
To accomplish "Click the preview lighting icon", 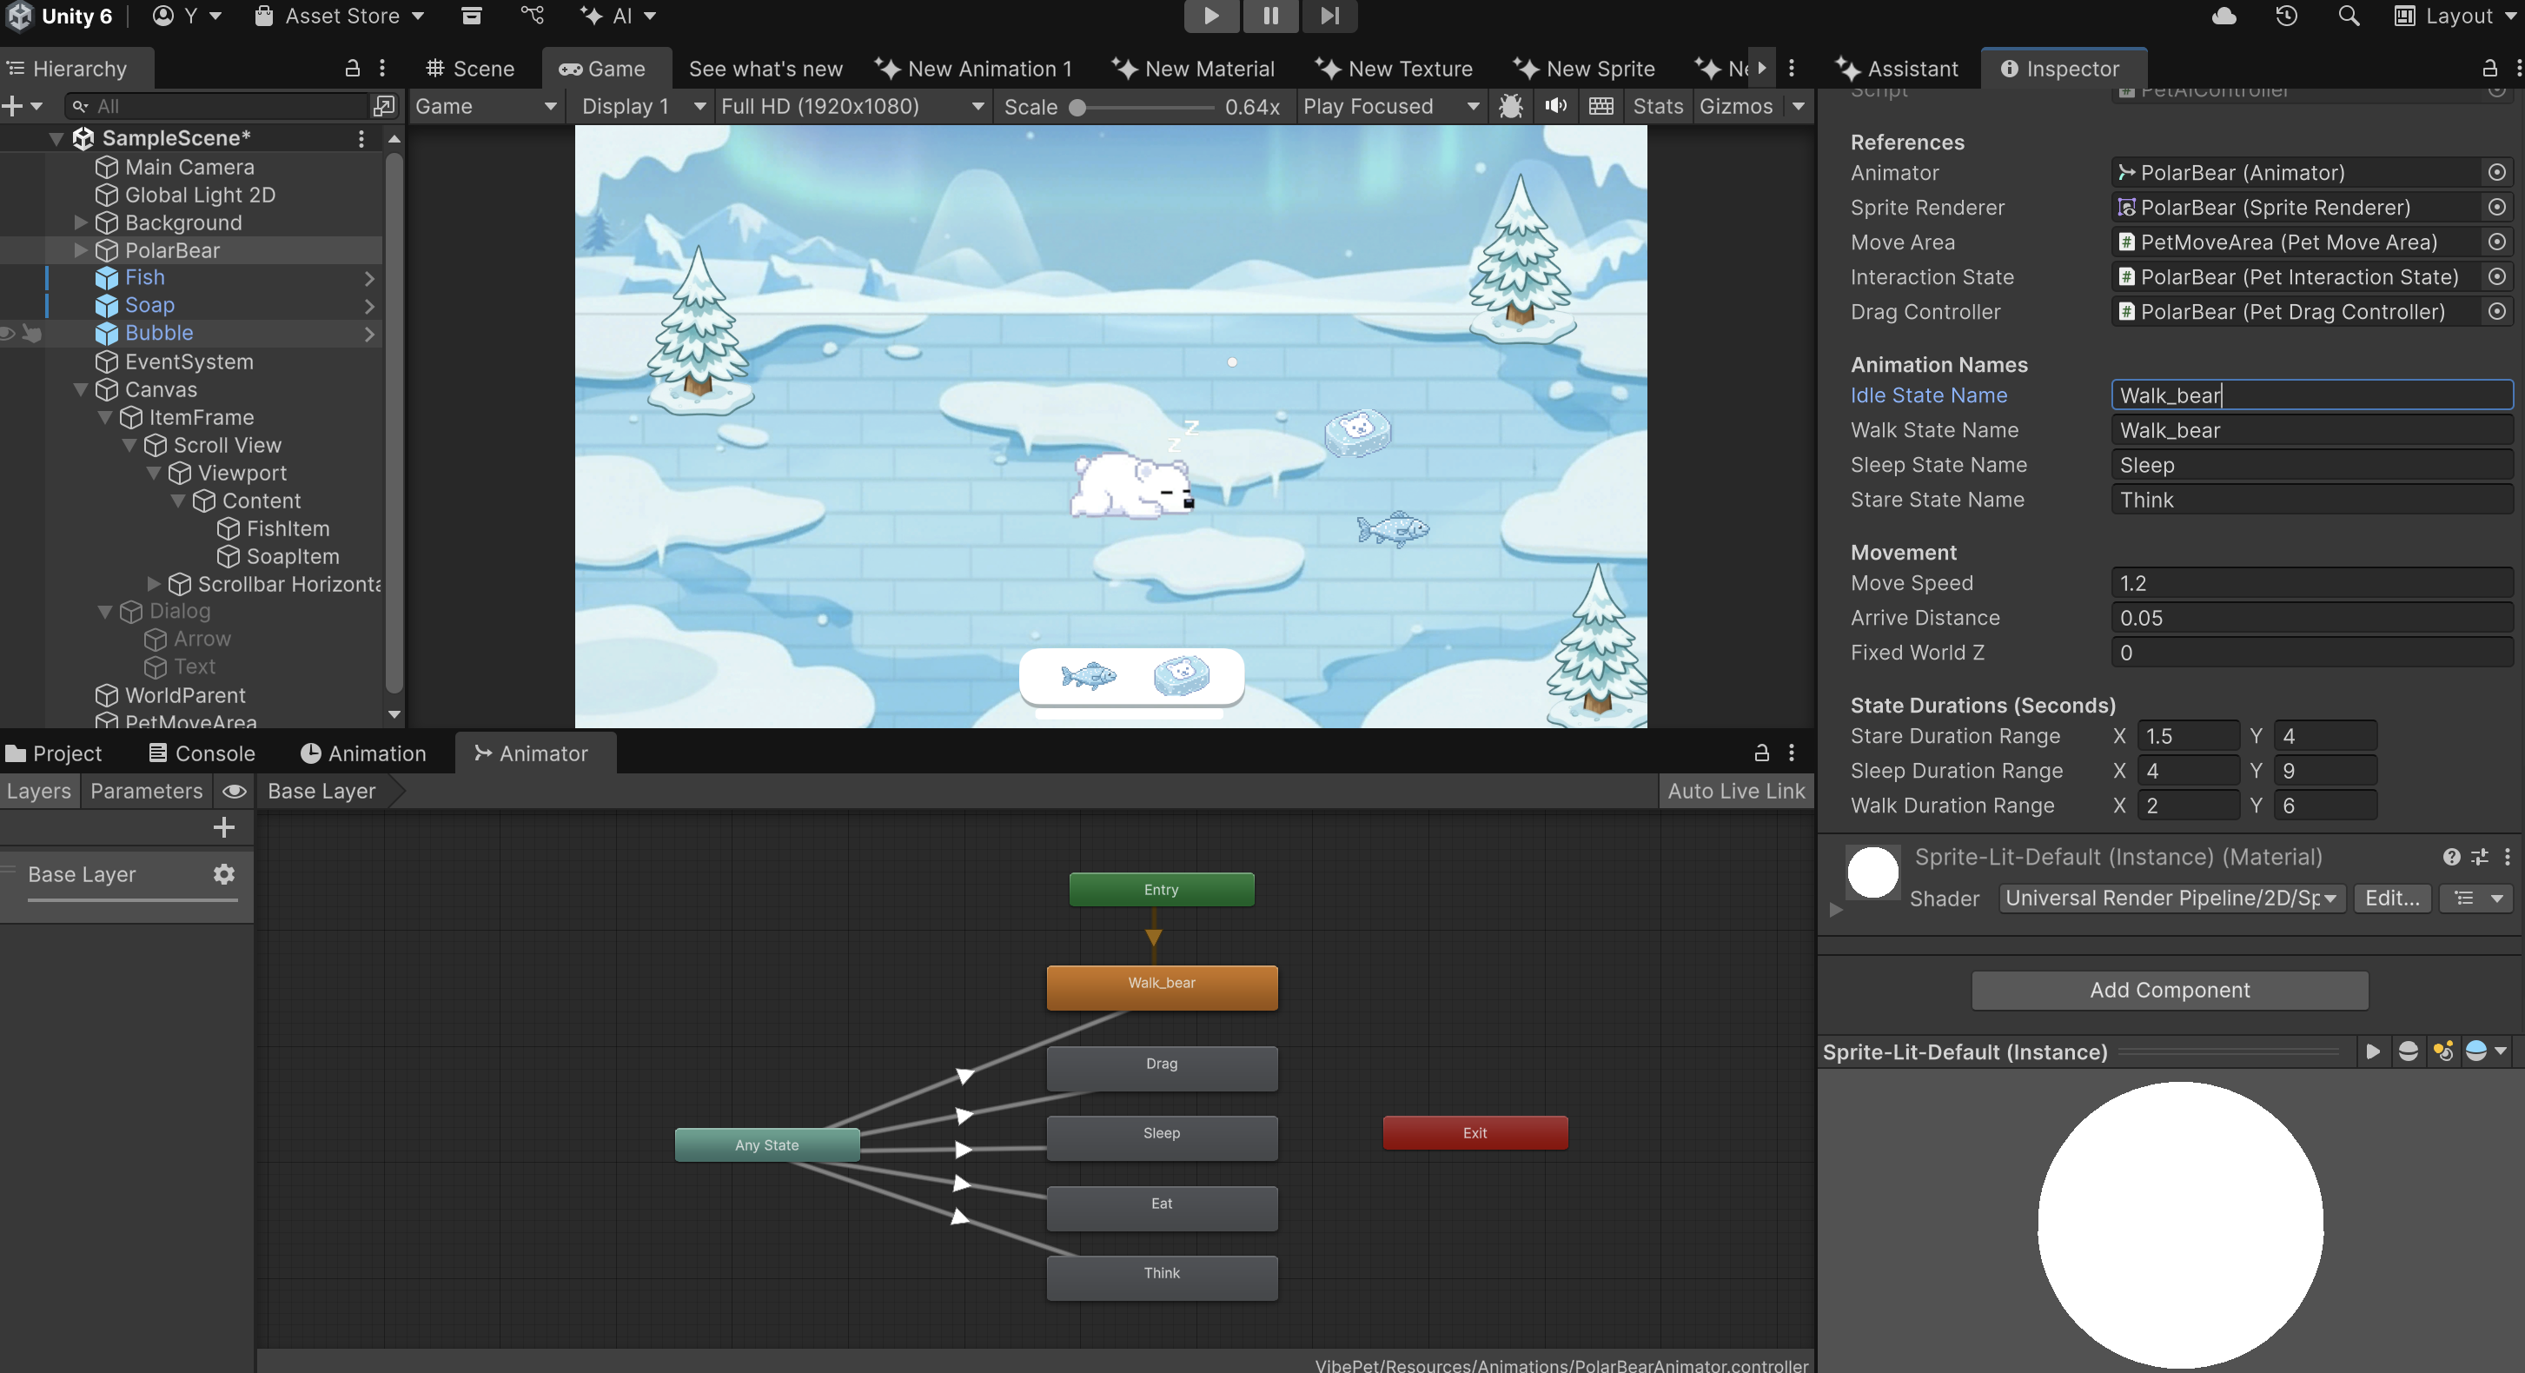I will (2442, 1051).
